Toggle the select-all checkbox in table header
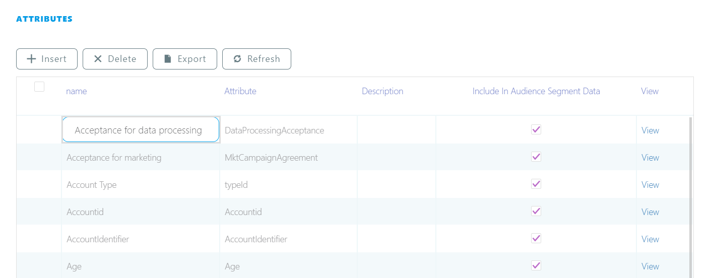The width and height of the screenshot is (710, 278). tap(39, 87)
